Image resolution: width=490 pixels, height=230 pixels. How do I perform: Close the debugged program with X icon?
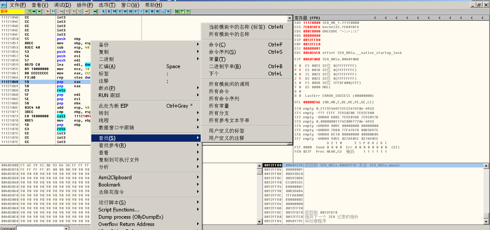point(39,11)
